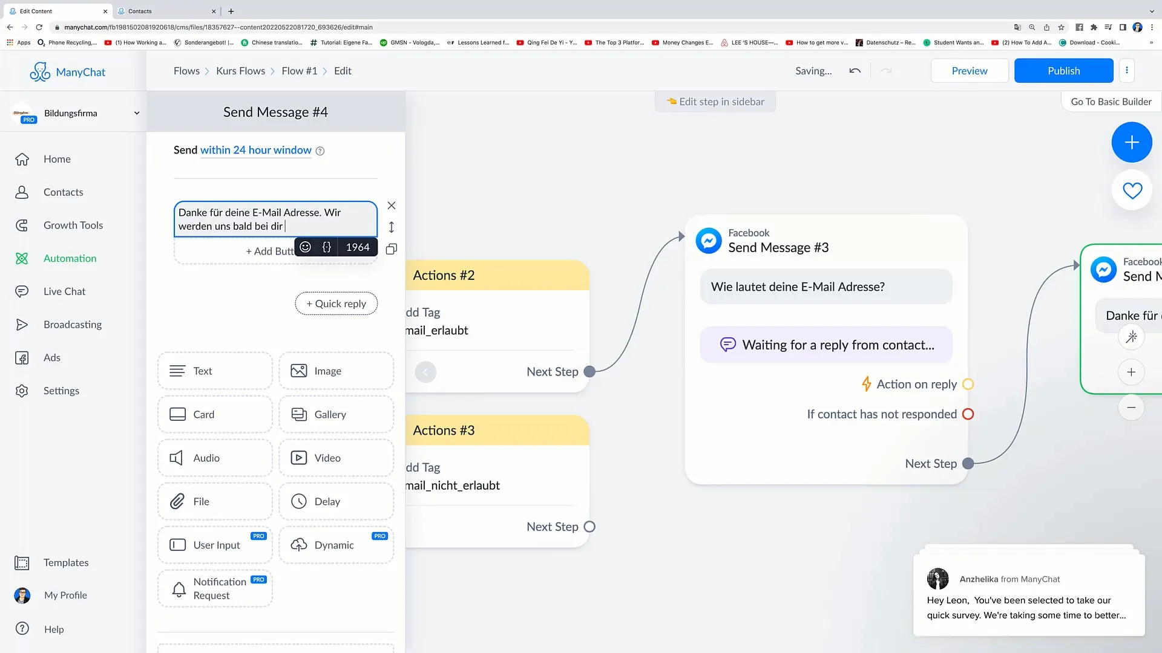The height and width of the screenshot is (653, 1162).
Task: Click the Publish button
Action: point(1063,71)
